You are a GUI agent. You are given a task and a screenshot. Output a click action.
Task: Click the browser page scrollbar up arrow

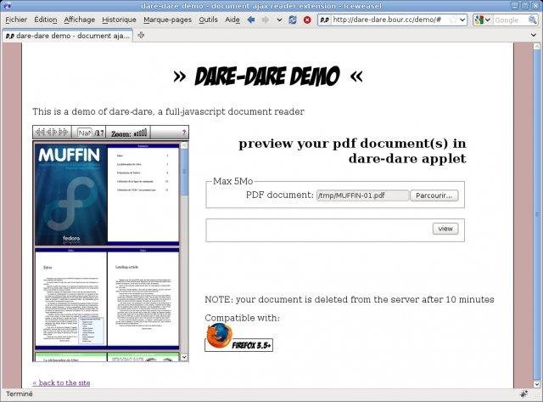(537, 46)
